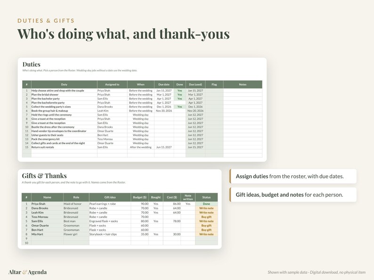This screenshot has width=374, height=280.
Task: Click the 90.00 budget cell
Action: tap(140, 204)
